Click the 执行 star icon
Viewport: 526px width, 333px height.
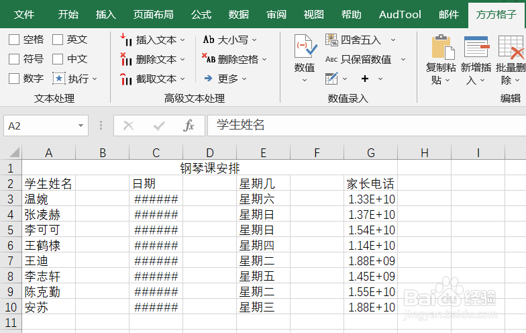pyautogui.click(x=59, y=79)
